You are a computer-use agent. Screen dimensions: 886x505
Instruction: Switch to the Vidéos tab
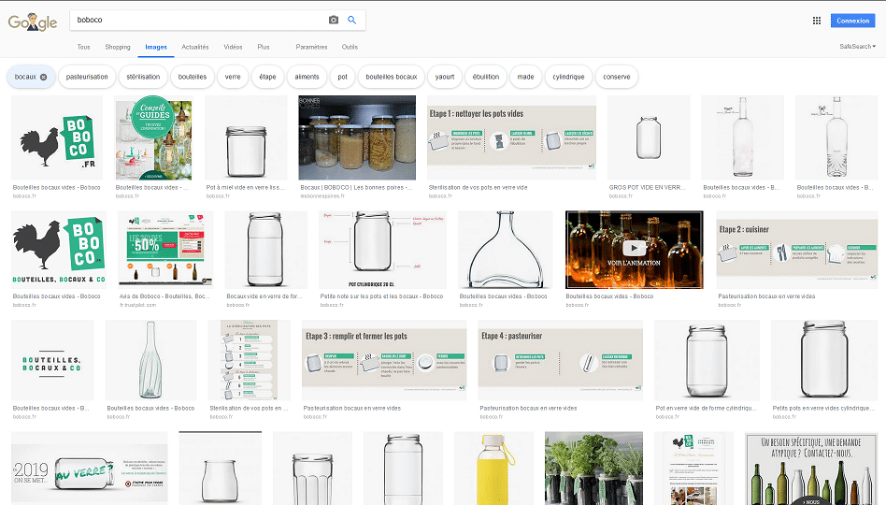[x=233, y=47]
